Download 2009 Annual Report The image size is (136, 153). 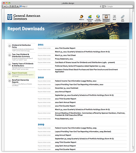[x=63, y=135]
